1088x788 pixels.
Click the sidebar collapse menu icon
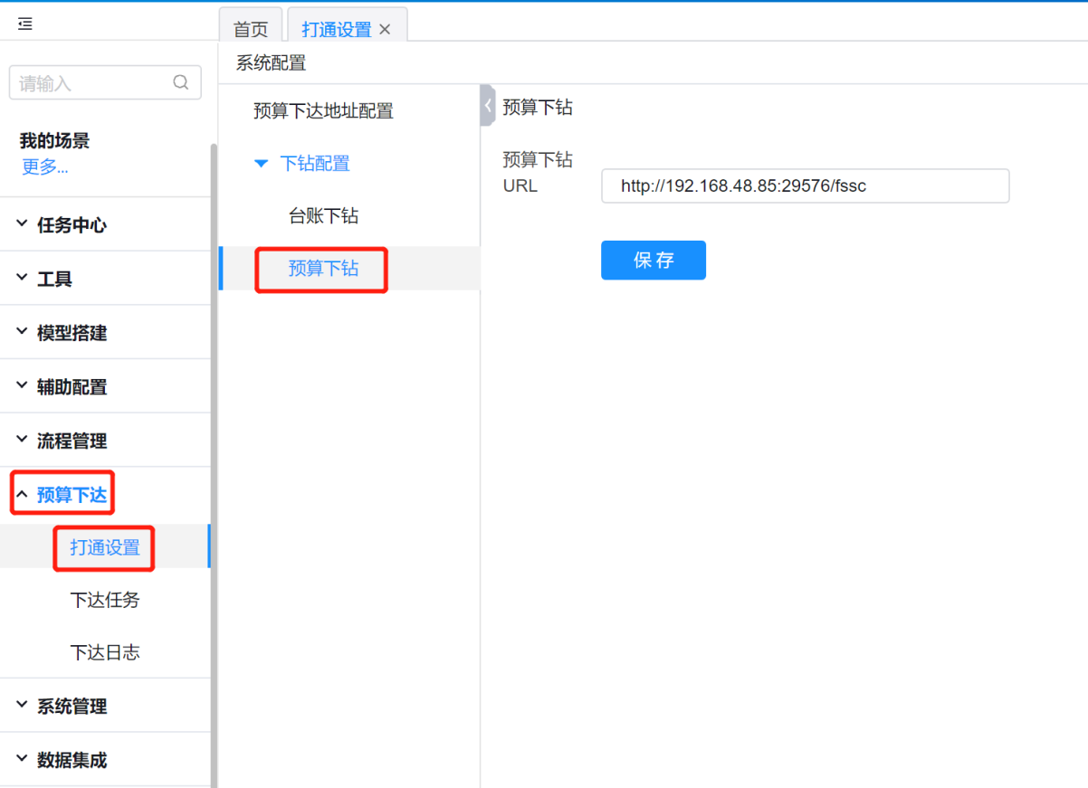(25, 24)
